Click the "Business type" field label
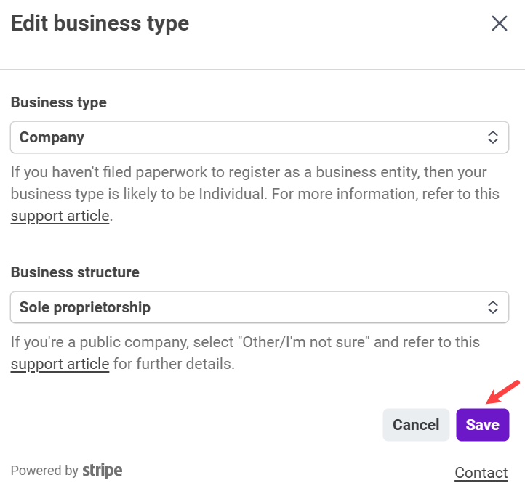This screenshot has width=525, height=491. (58, 102)
